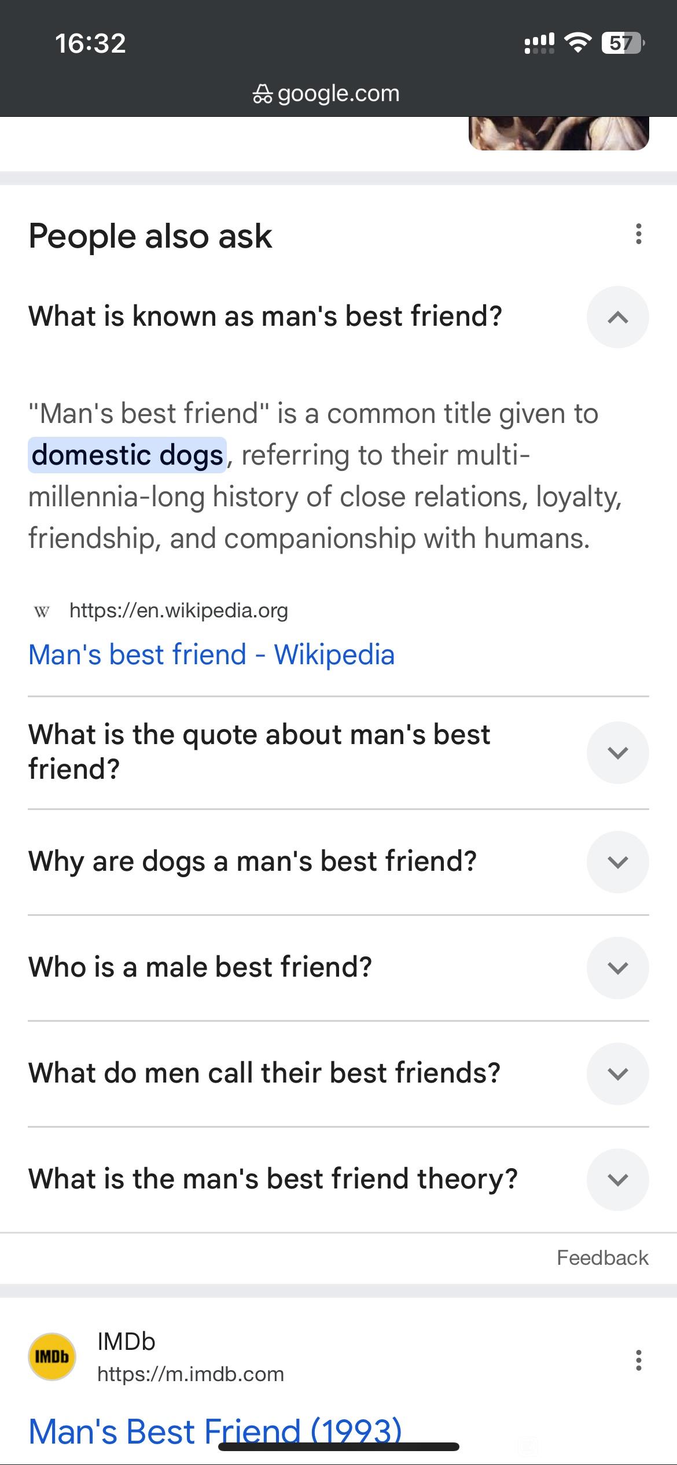Tap the Wi-Fi status icon
The image size is (677, 1465).
(x=577, y=43)
